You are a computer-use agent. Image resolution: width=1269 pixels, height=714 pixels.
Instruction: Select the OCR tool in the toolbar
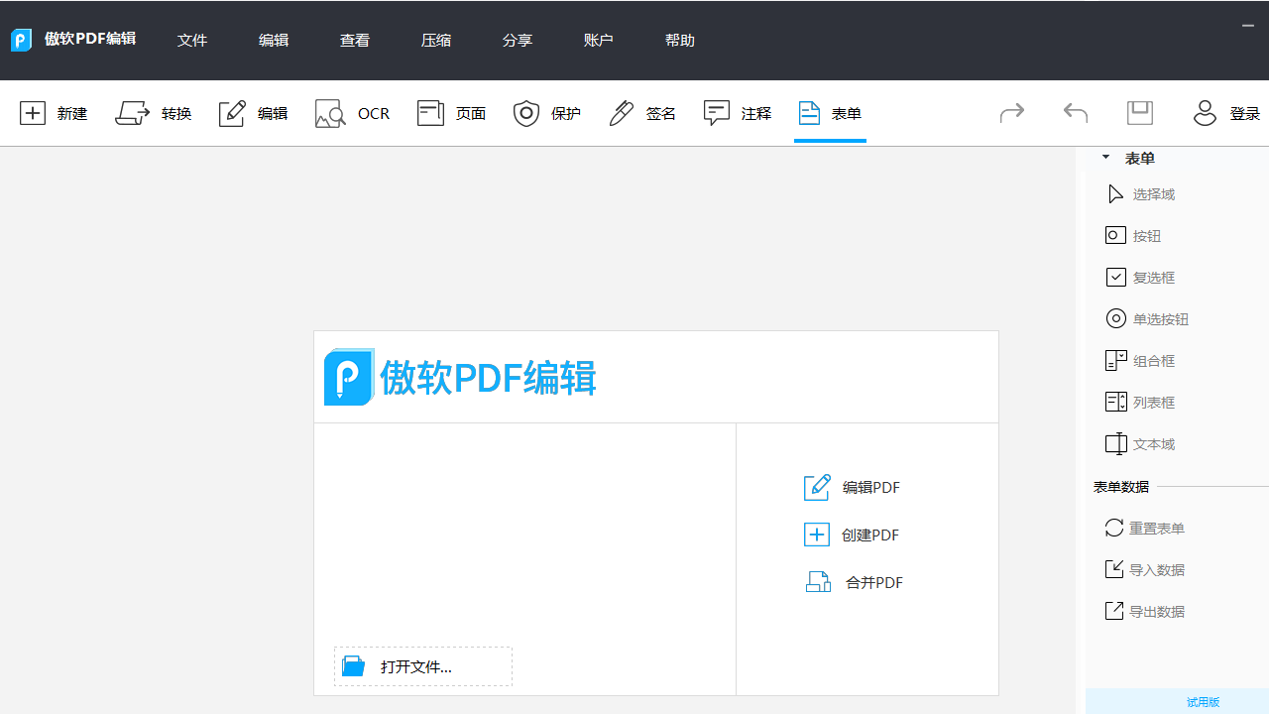pos(352,113)
